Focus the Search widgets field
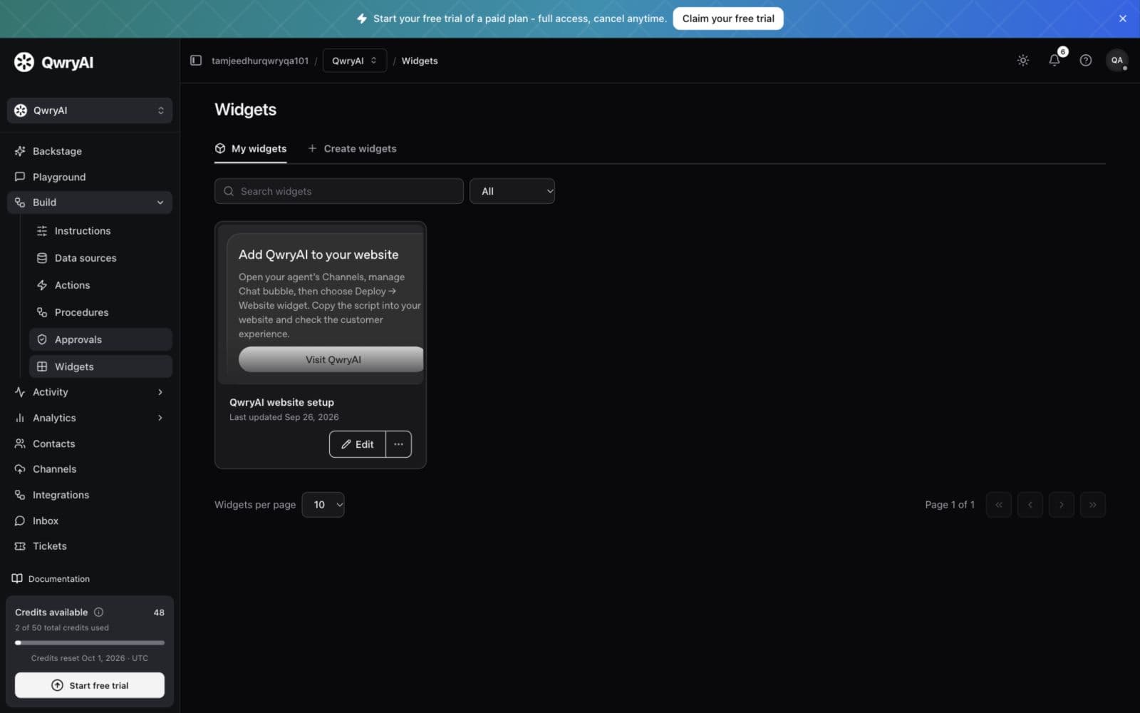 pos(339,191)
